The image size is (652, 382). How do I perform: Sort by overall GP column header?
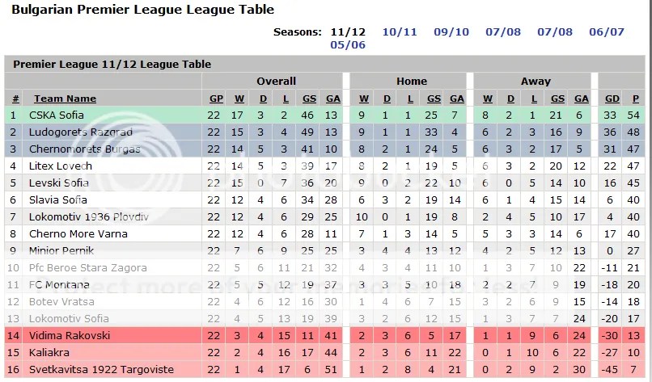[216, 99]
